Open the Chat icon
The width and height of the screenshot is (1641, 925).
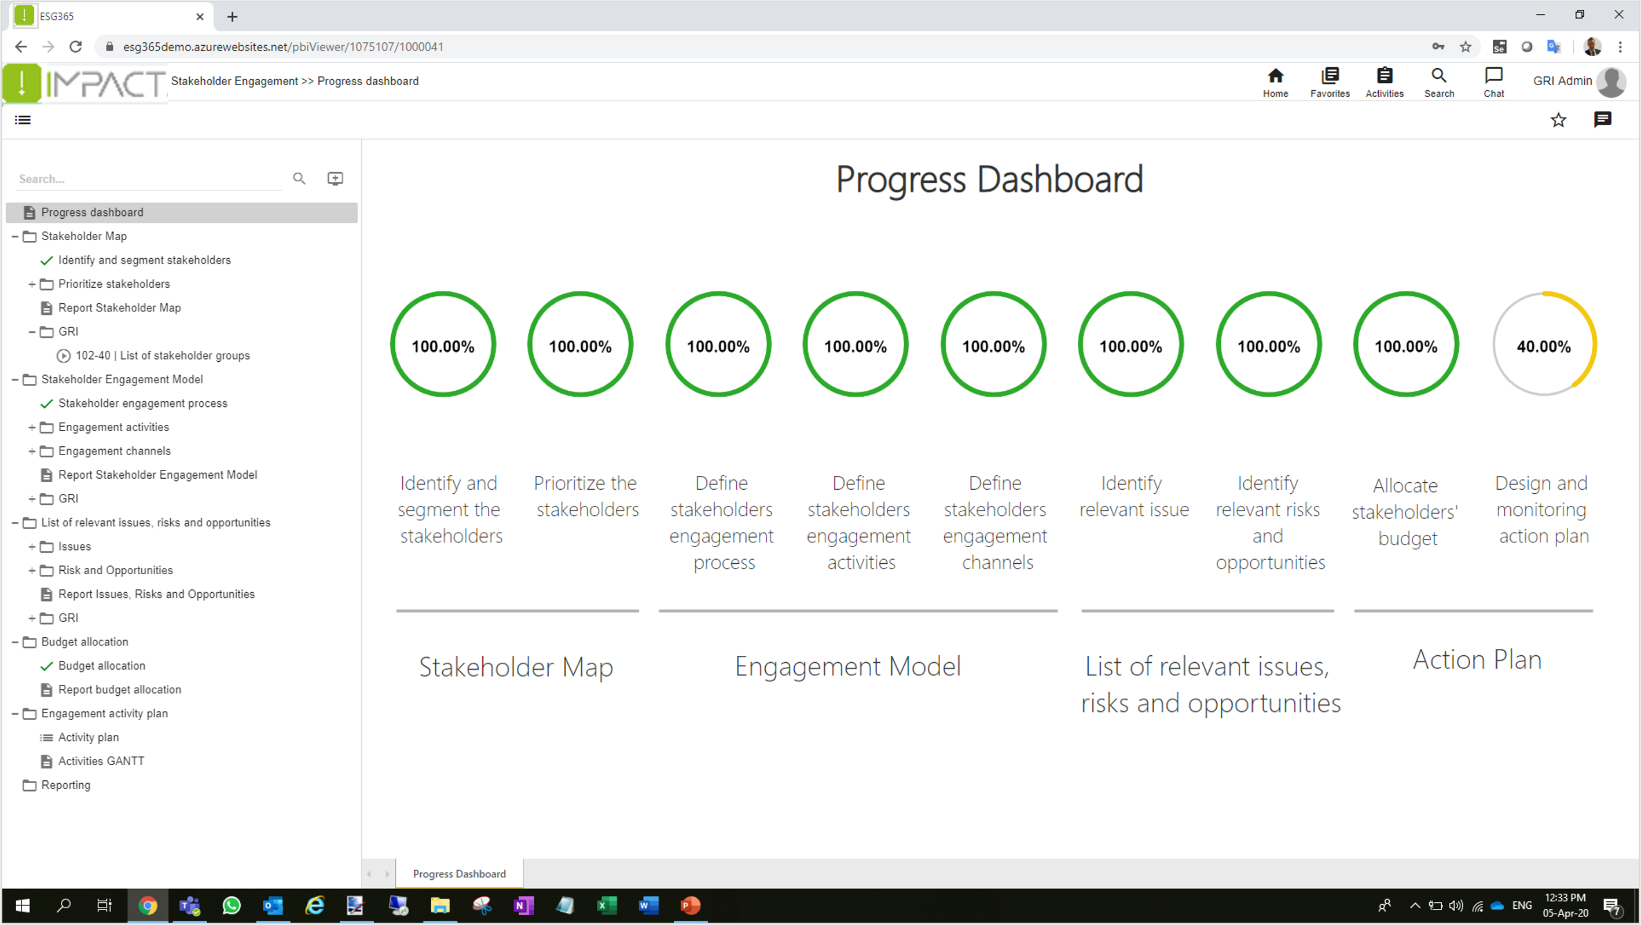coord(1494,82)
